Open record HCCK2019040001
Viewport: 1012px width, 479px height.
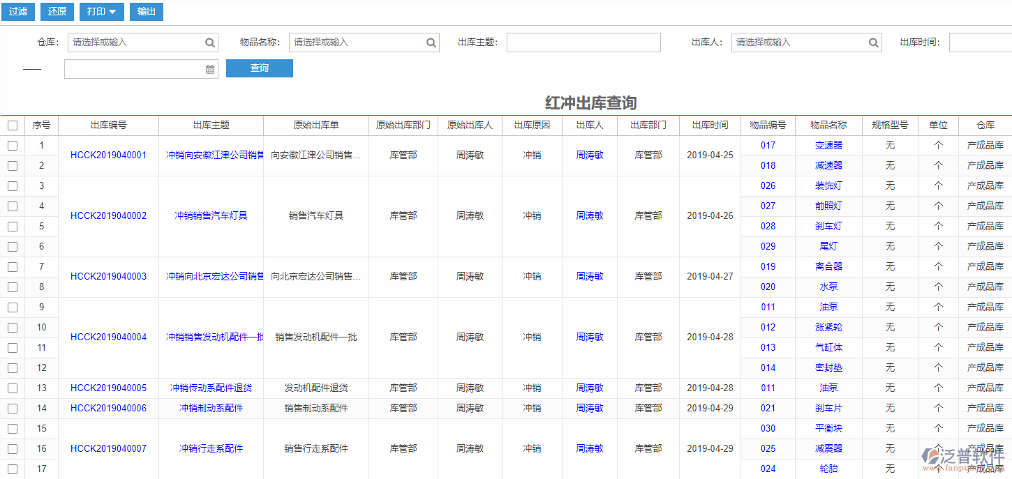[108, 155]
